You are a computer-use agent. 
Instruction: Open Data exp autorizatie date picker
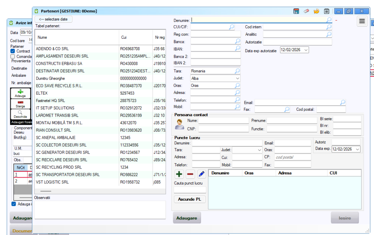click(306, 50)
